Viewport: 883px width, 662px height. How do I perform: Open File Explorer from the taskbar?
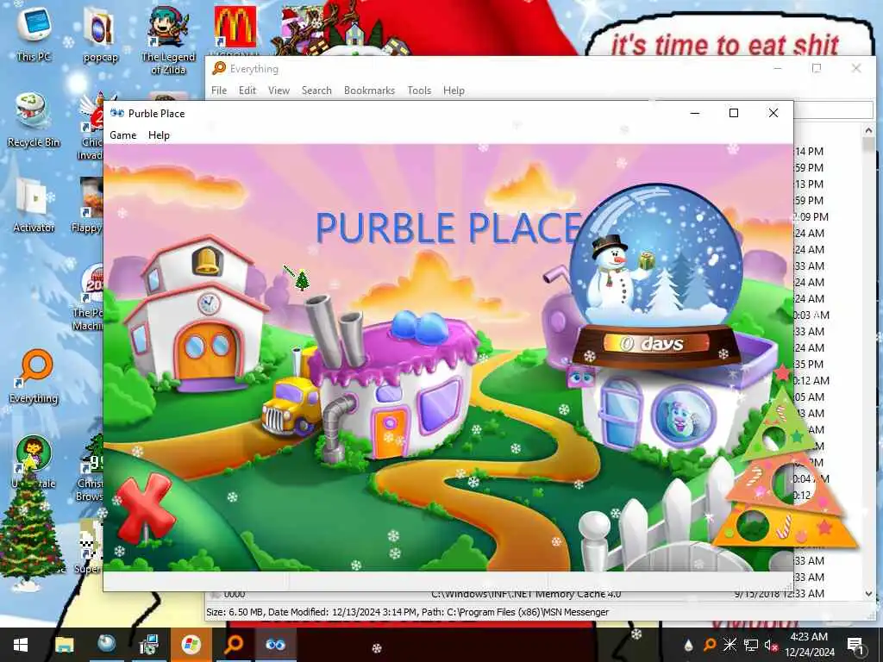click(64, 645)
